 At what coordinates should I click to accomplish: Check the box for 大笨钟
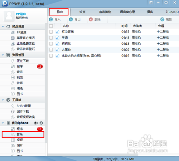[51, 50]
